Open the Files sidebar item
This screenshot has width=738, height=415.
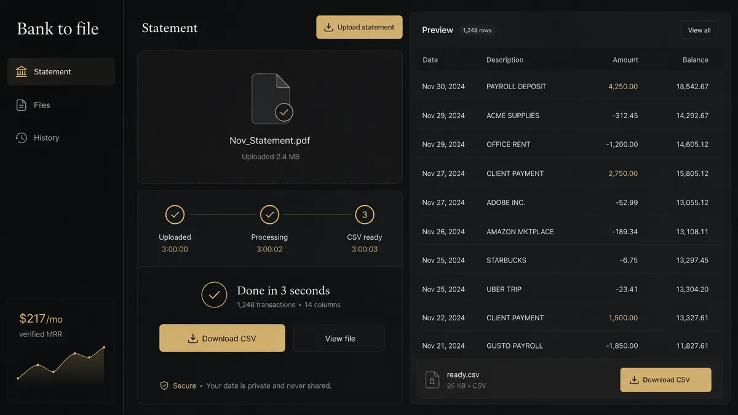(x=61, y=105)
